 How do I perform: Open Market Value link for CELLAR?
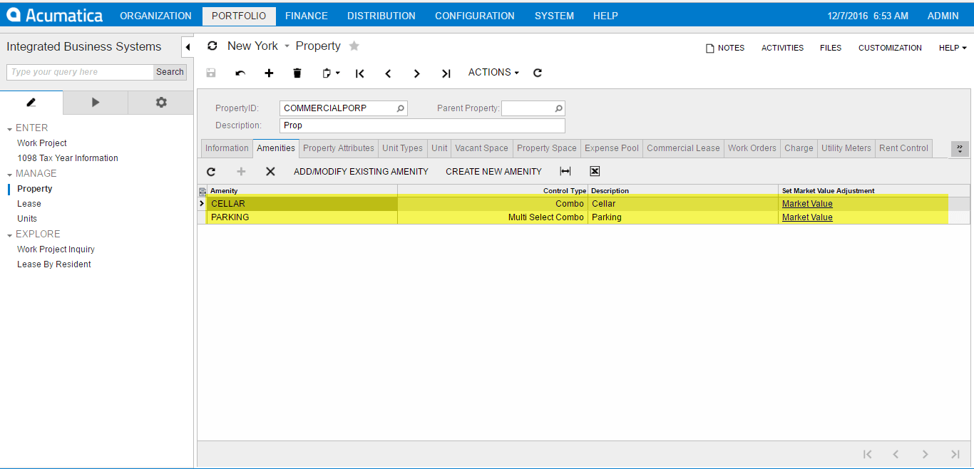807,204
